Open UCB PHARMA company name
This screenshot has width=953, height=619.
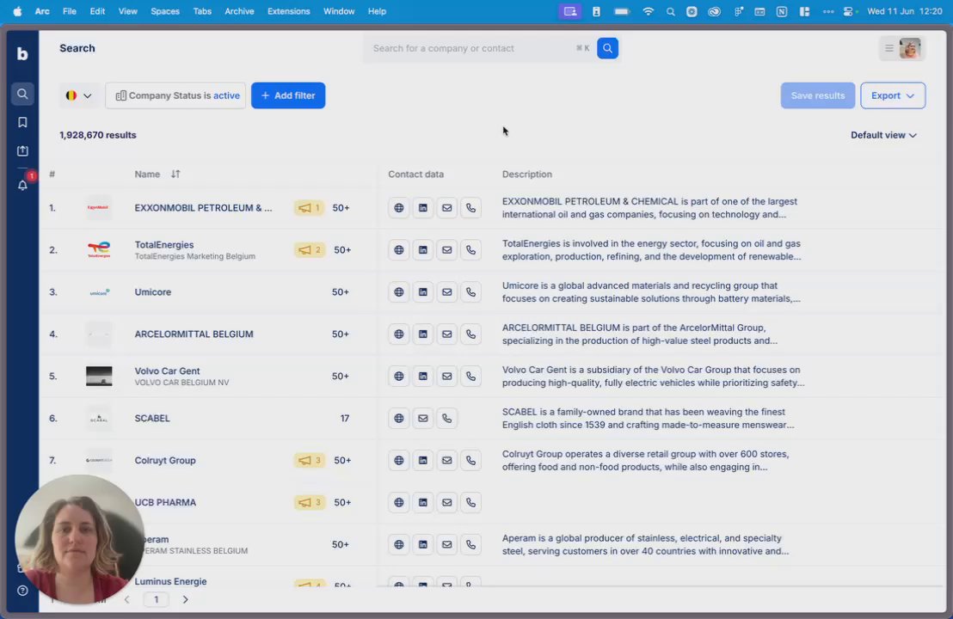[165, 502]
